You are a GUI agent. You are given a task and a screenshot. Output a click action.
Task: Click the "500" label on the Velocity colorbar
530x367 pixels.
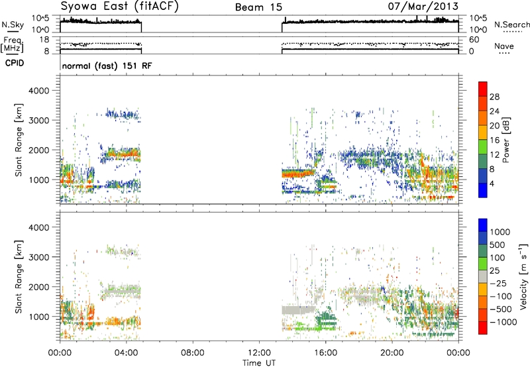click(x=497, y=245)
